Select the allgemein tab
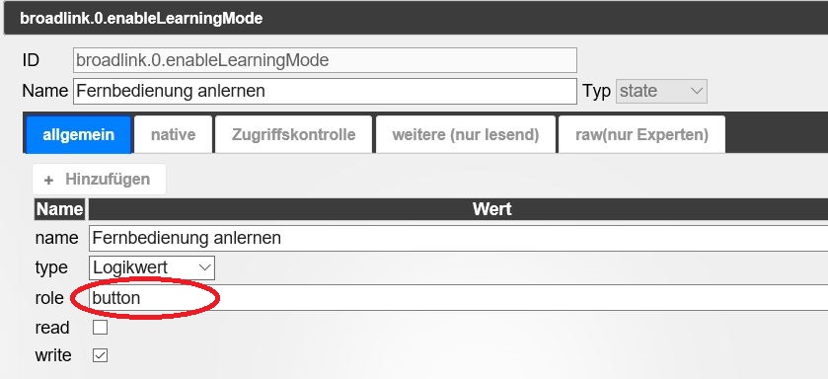Screen dimensions: 828x379 (x=78, y=134)
